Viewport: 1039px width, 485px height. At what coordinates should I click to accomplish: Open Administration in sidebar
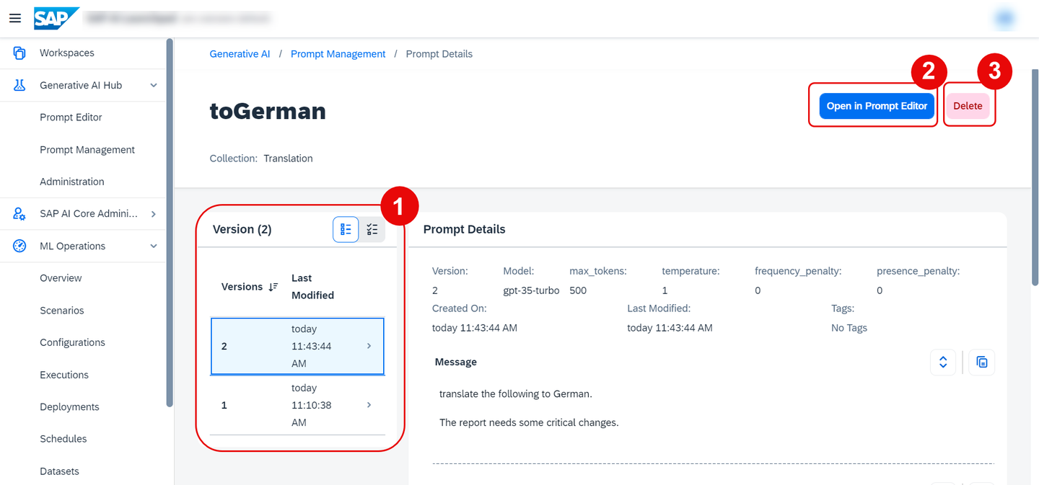pyautogui.click(x=72, y=182)
